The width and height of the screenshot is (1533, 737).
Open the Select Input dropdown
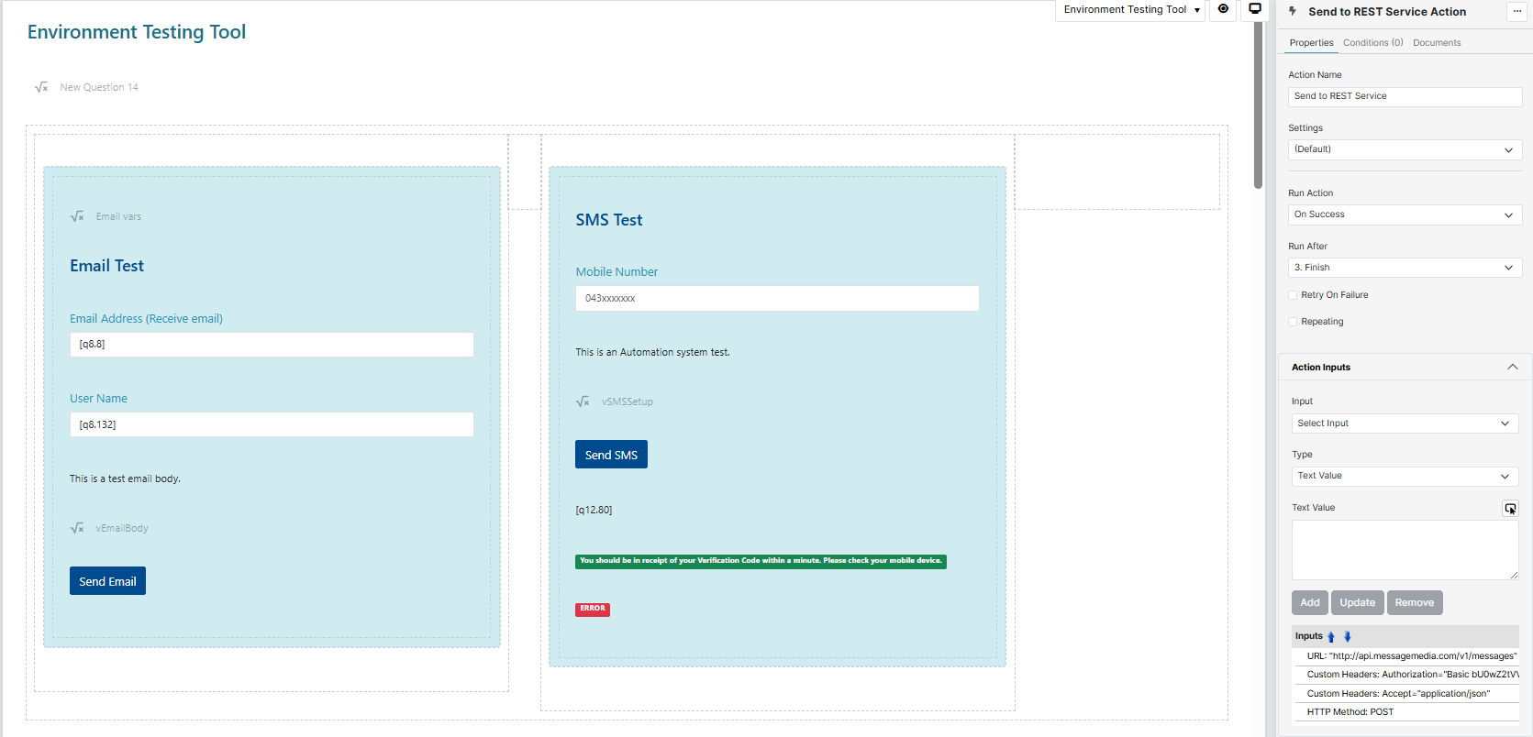click(x=1404, y=423)
